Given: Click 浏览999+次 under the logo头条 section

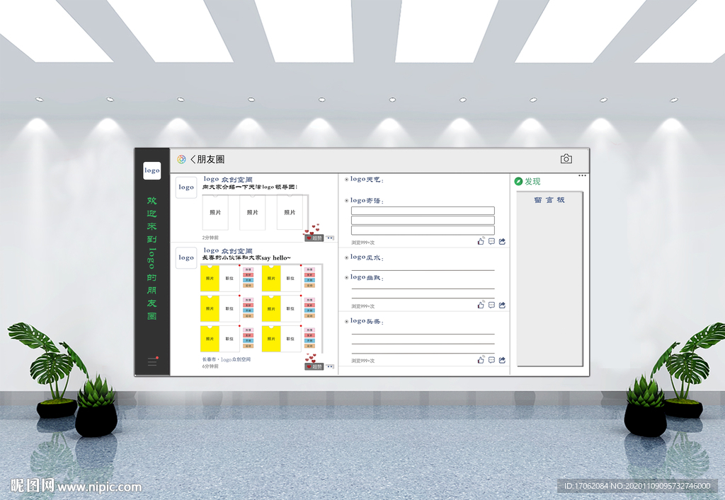Looking at the screenshot, I should point(363,361).
